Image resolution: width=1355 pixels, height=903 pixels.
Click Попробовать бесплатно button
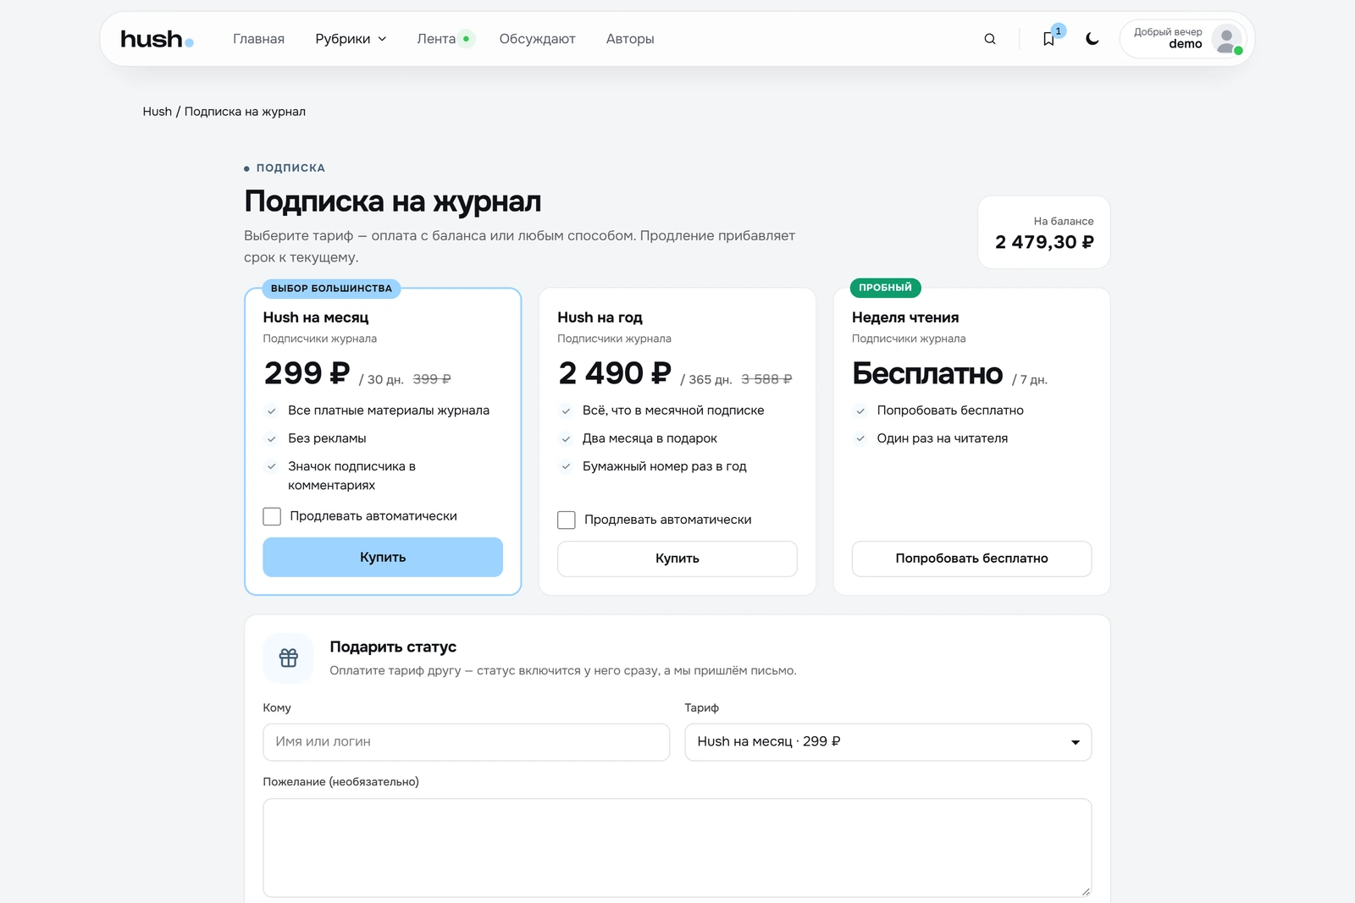pos(971,559)
